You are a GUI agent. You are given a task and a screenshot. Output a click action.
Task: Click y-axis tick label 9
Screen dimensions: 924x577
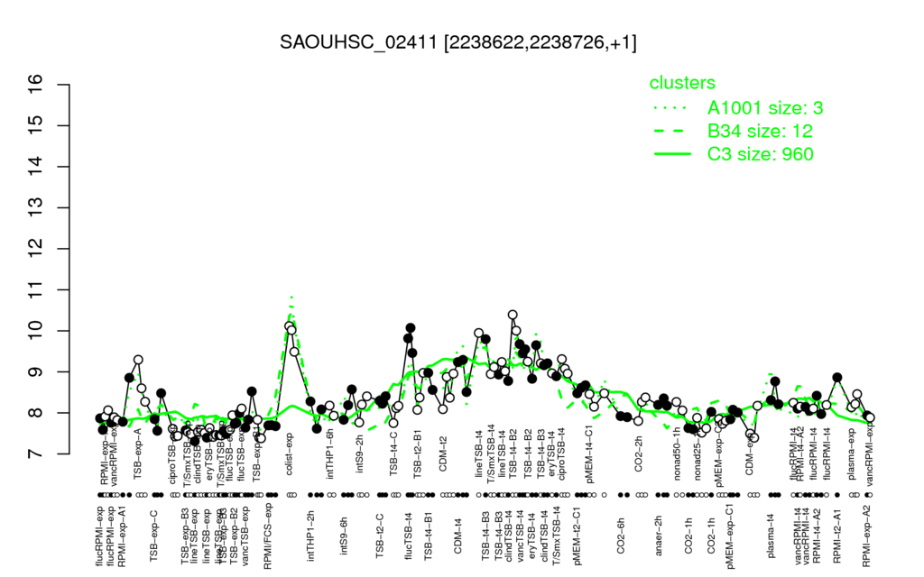point(36,371)
